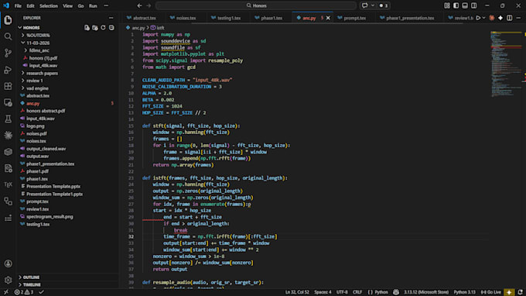The image size is (526, 296).
Task: Open the Run menu
Action: 93,5
